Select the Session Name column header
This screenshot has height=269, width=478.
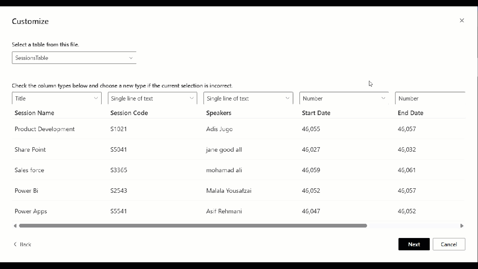34,113
